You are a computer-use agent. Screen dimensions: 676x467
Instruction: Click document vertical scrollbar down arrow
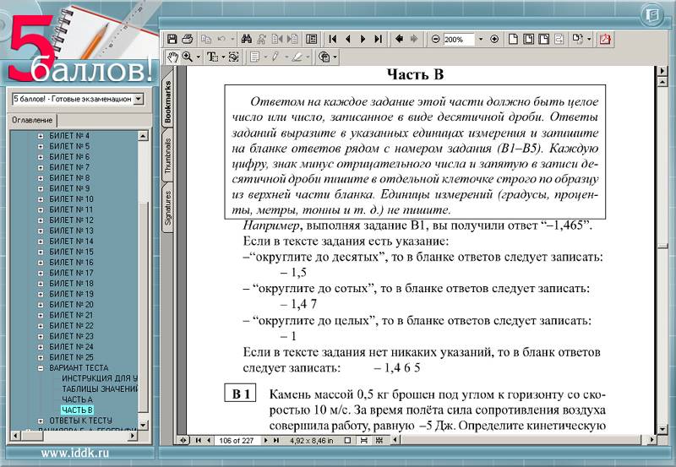662,429
